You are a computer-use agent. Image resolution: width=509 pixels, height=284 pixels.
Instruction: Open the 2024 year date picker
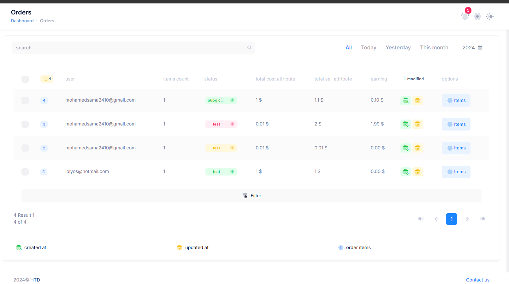click(472, 47)
